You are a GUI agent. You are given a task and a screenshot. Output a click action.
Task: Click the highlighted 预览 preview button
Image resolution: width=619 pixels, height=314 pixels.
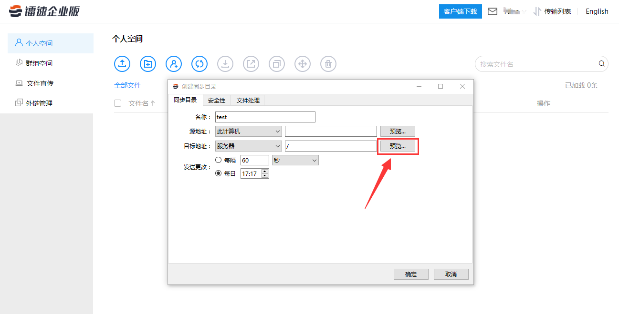398,146
